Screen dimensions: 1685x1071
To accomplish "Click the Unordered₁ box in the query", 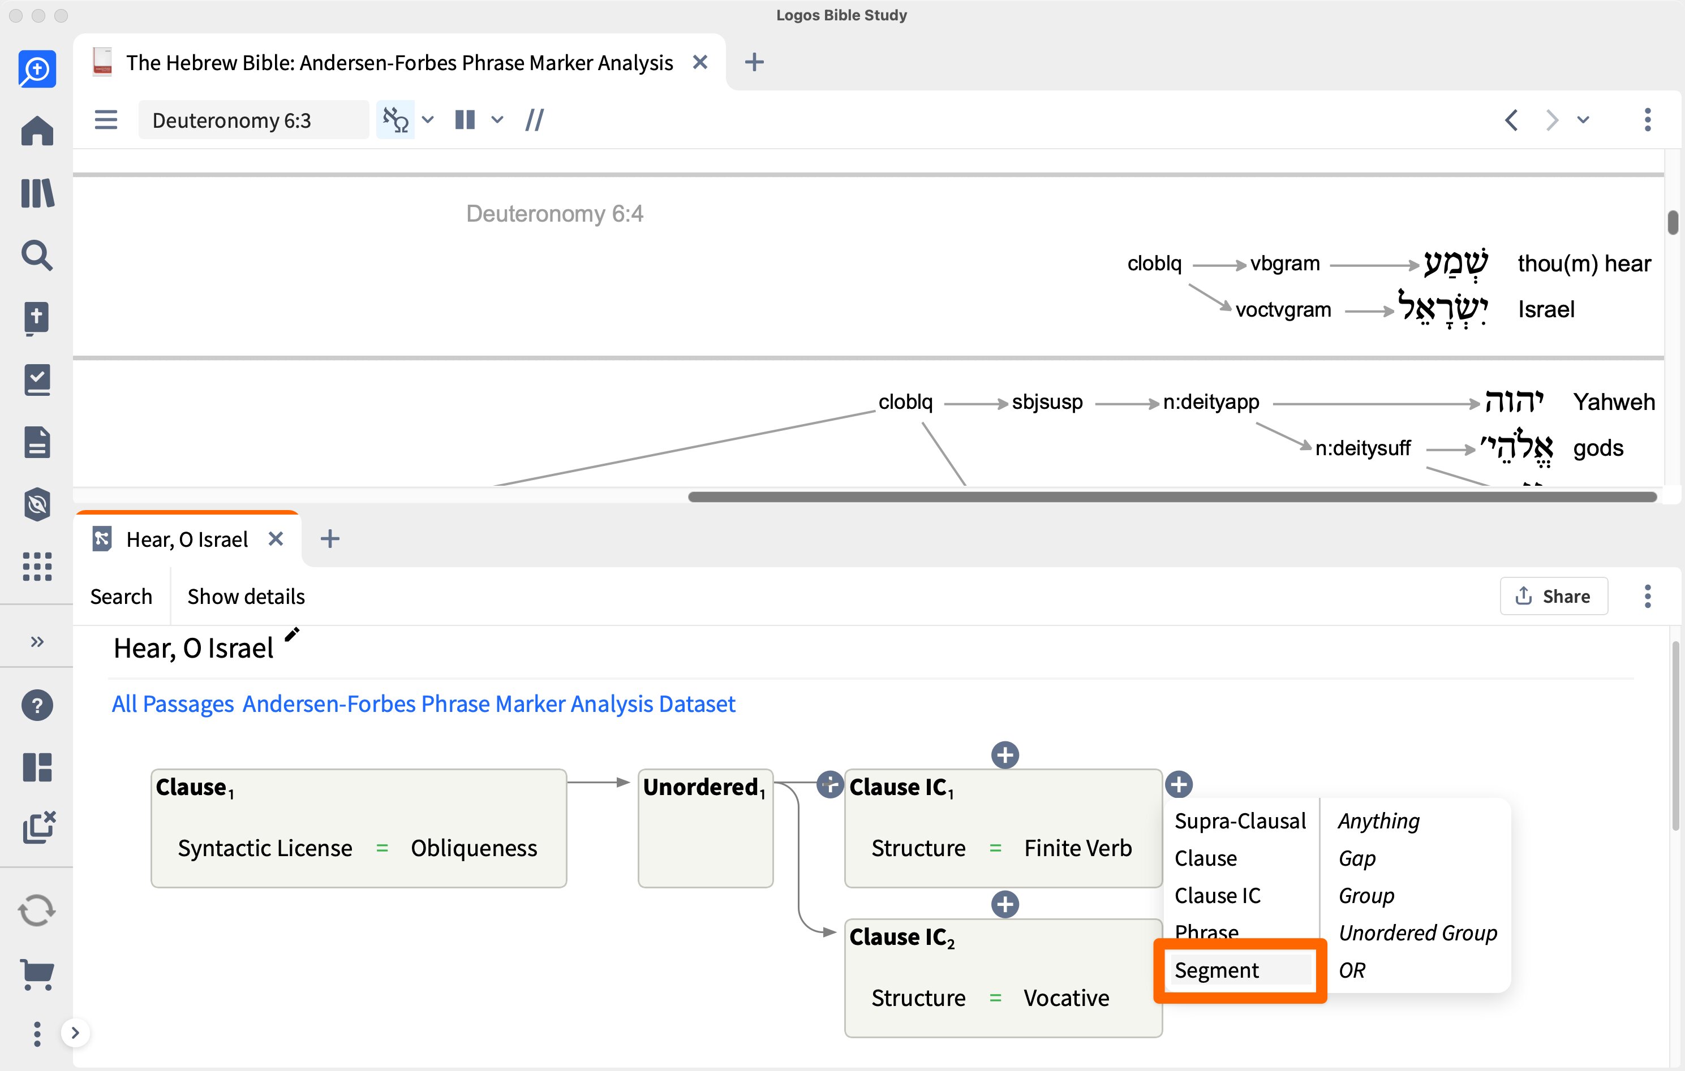I will (x=706, y=828).
